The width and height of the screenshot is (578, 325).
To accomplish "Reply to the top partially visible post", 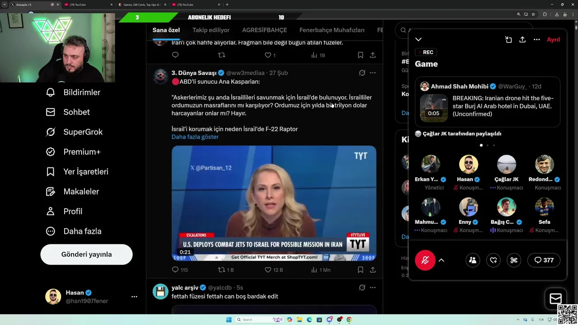I will pos(175,55).
